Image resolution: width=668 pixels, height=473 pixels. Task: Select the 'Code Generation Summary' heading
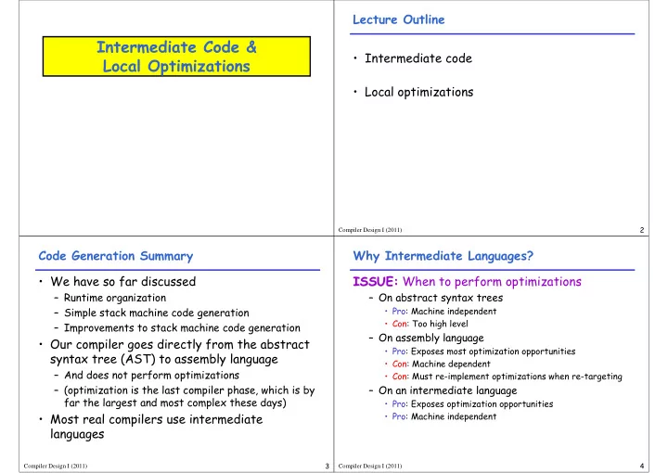[x=115, y=256]
